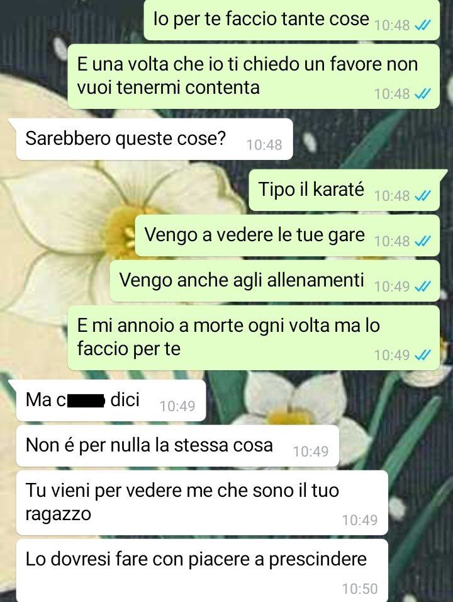453x602 pixels.
Task: Click ticks on 'Vengo anche agli allenamenti'
Action: click(x=423, y=287)
